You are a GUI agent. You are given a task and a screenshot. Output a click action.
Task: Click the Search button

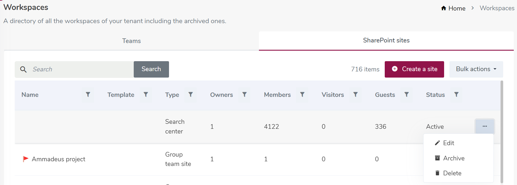151,69
